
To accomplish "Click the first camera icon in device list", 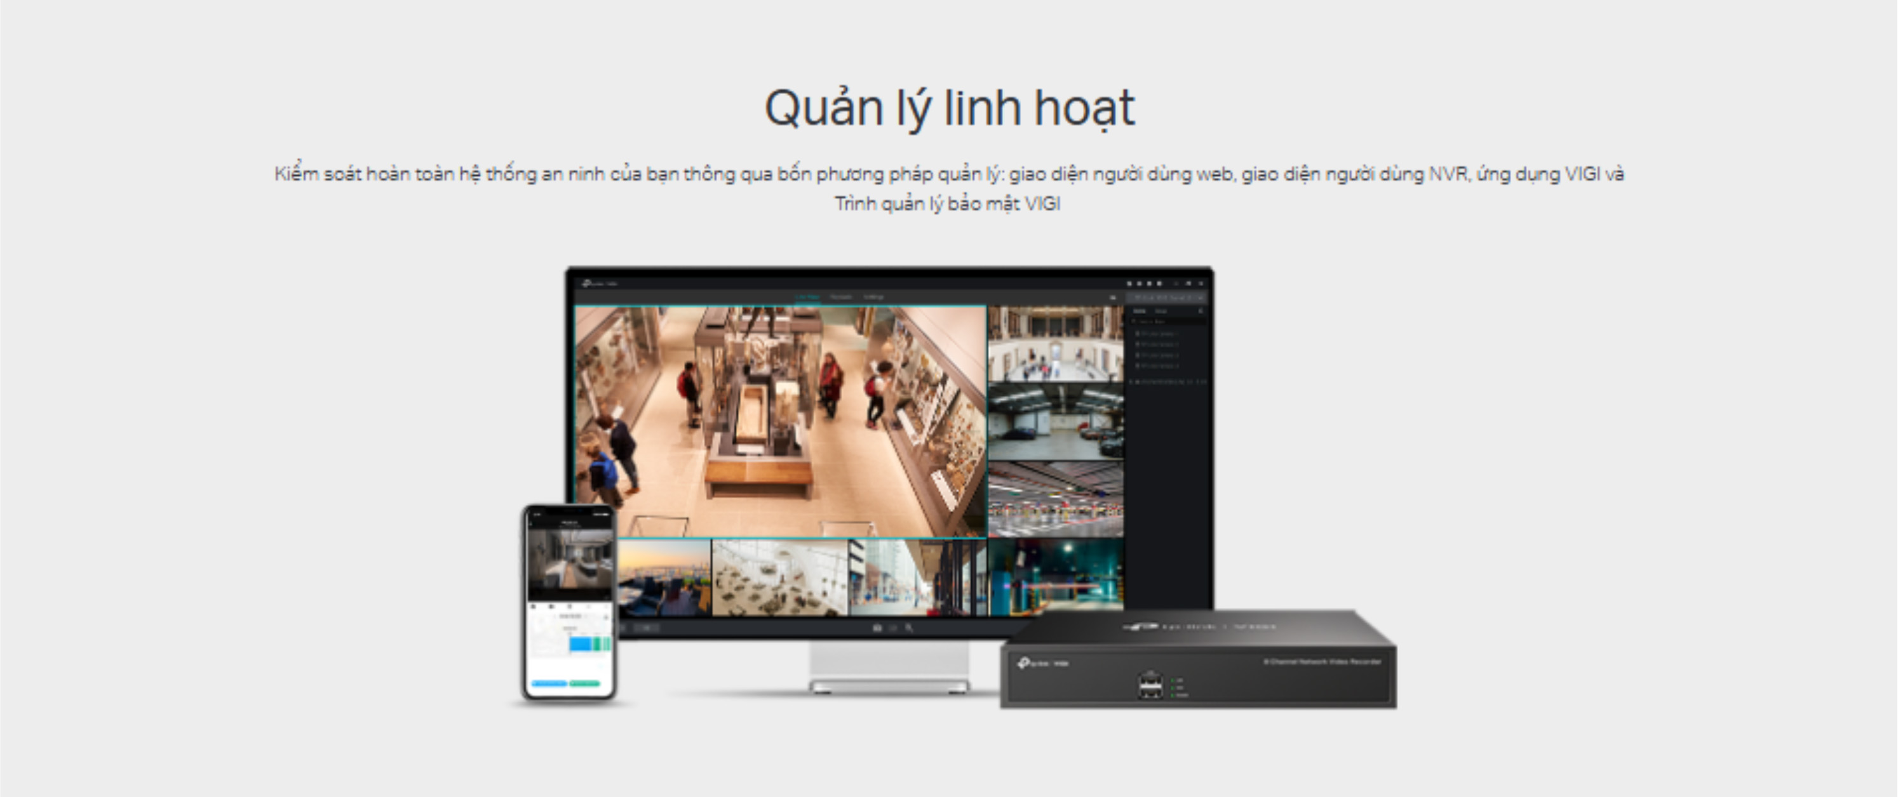I will tap(1138, 333).
